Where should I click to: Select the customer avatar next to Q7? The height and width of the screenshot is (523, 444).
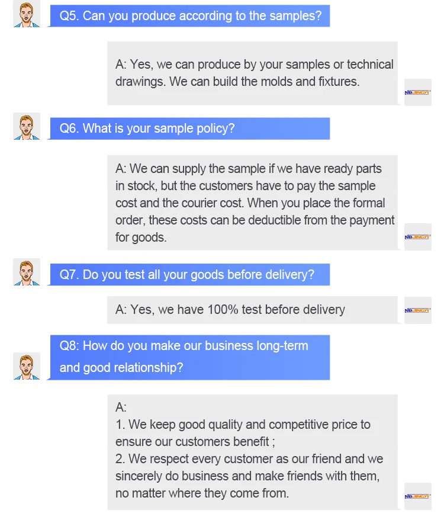click(x=27, y=272)
